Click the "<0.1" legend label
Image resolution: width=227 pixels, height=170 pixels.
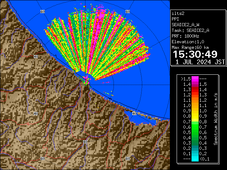204,159
